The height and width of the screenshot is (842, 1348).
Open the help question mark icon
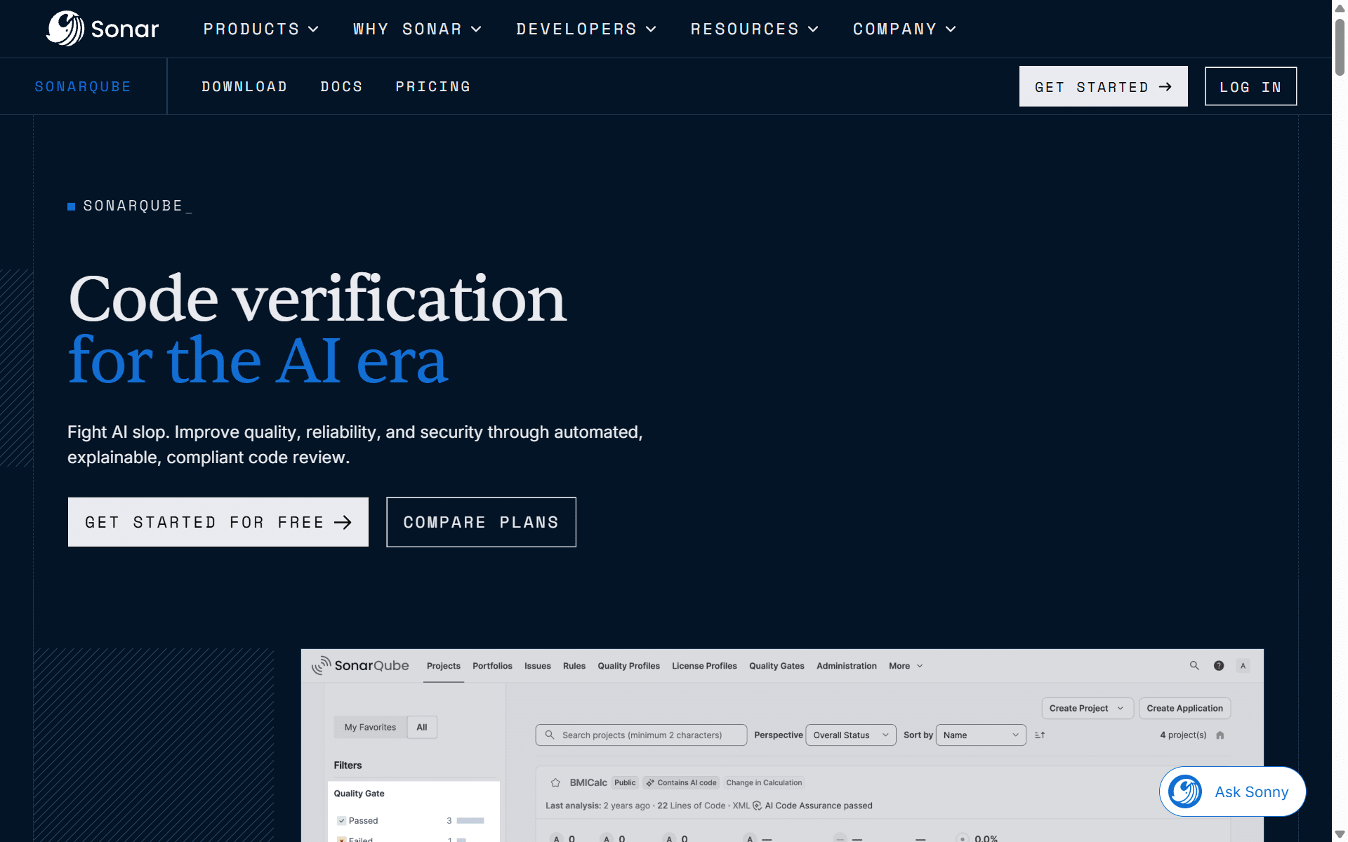tap(1219, 666)
